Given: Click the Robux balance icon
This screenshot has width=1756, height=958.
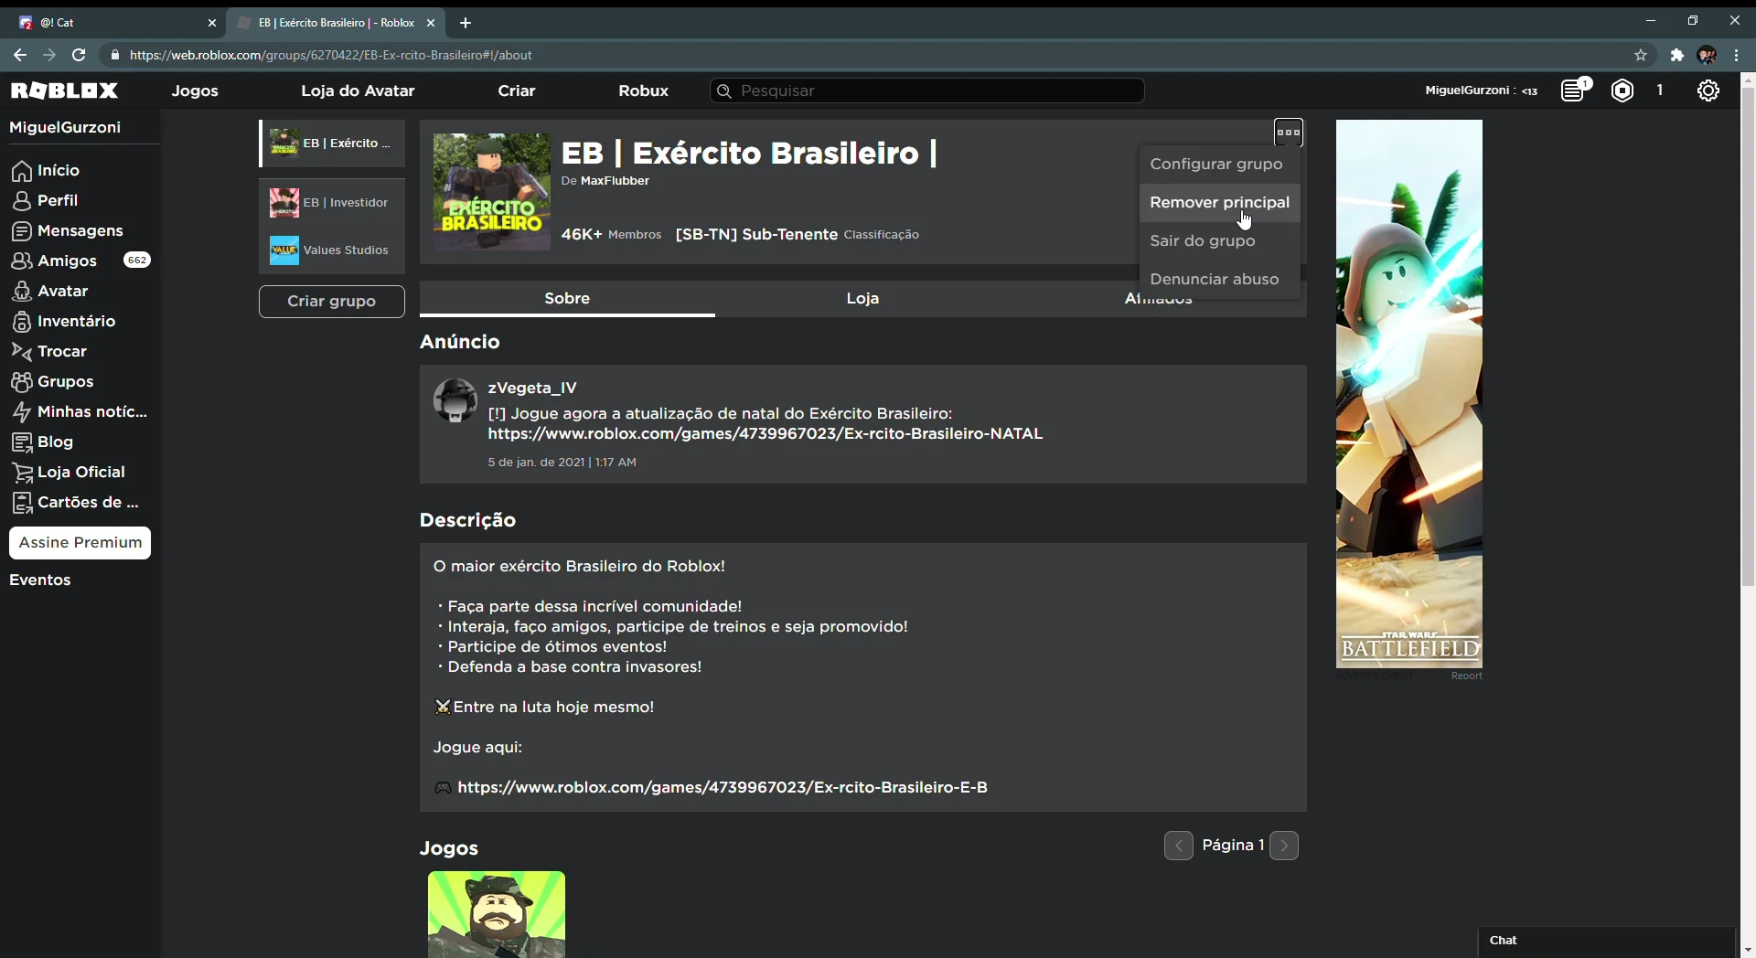Looking at the screenshot, I should click(1622, 90).
